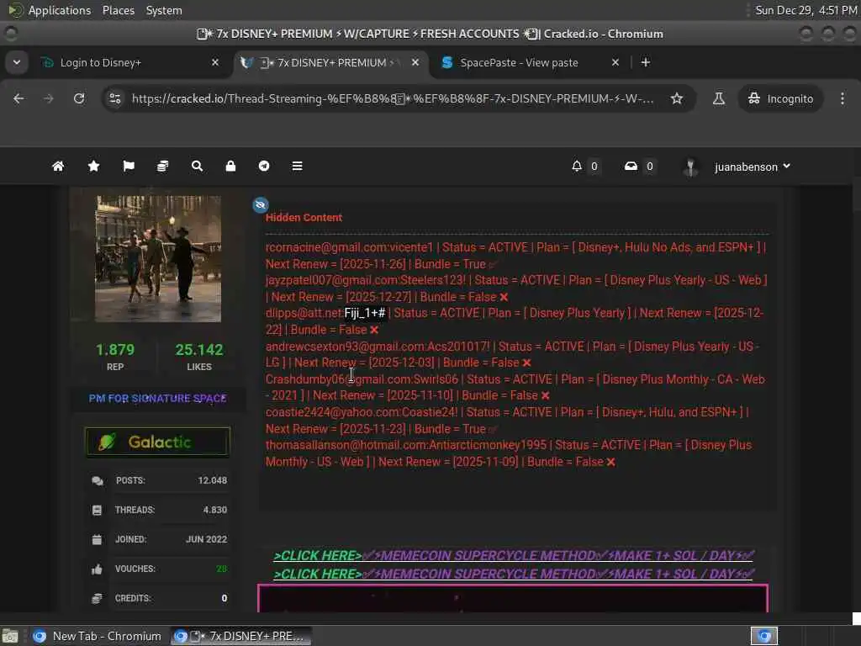Open New Tab - Chromium taskbar item
This screenshot has height=646, width=861.
(97, 636)
